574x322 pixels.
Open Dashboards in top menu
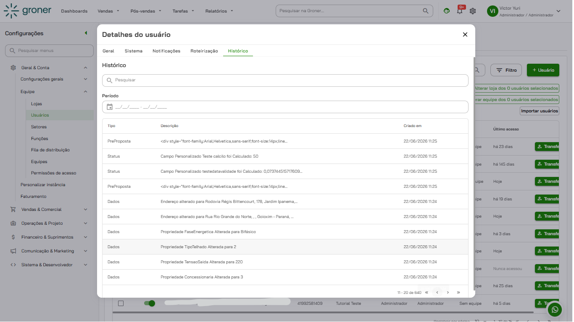pos(74,11)
